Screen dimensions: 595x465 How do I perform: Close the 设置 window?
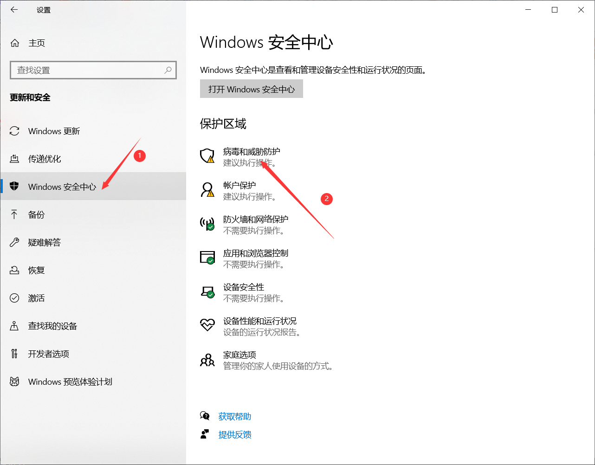(x=581, y=10)
